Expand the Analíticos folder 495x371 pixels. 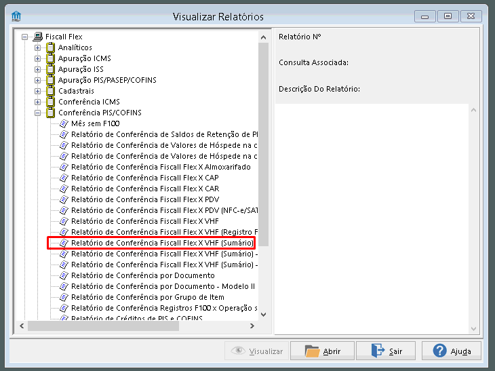coord(37,47)
